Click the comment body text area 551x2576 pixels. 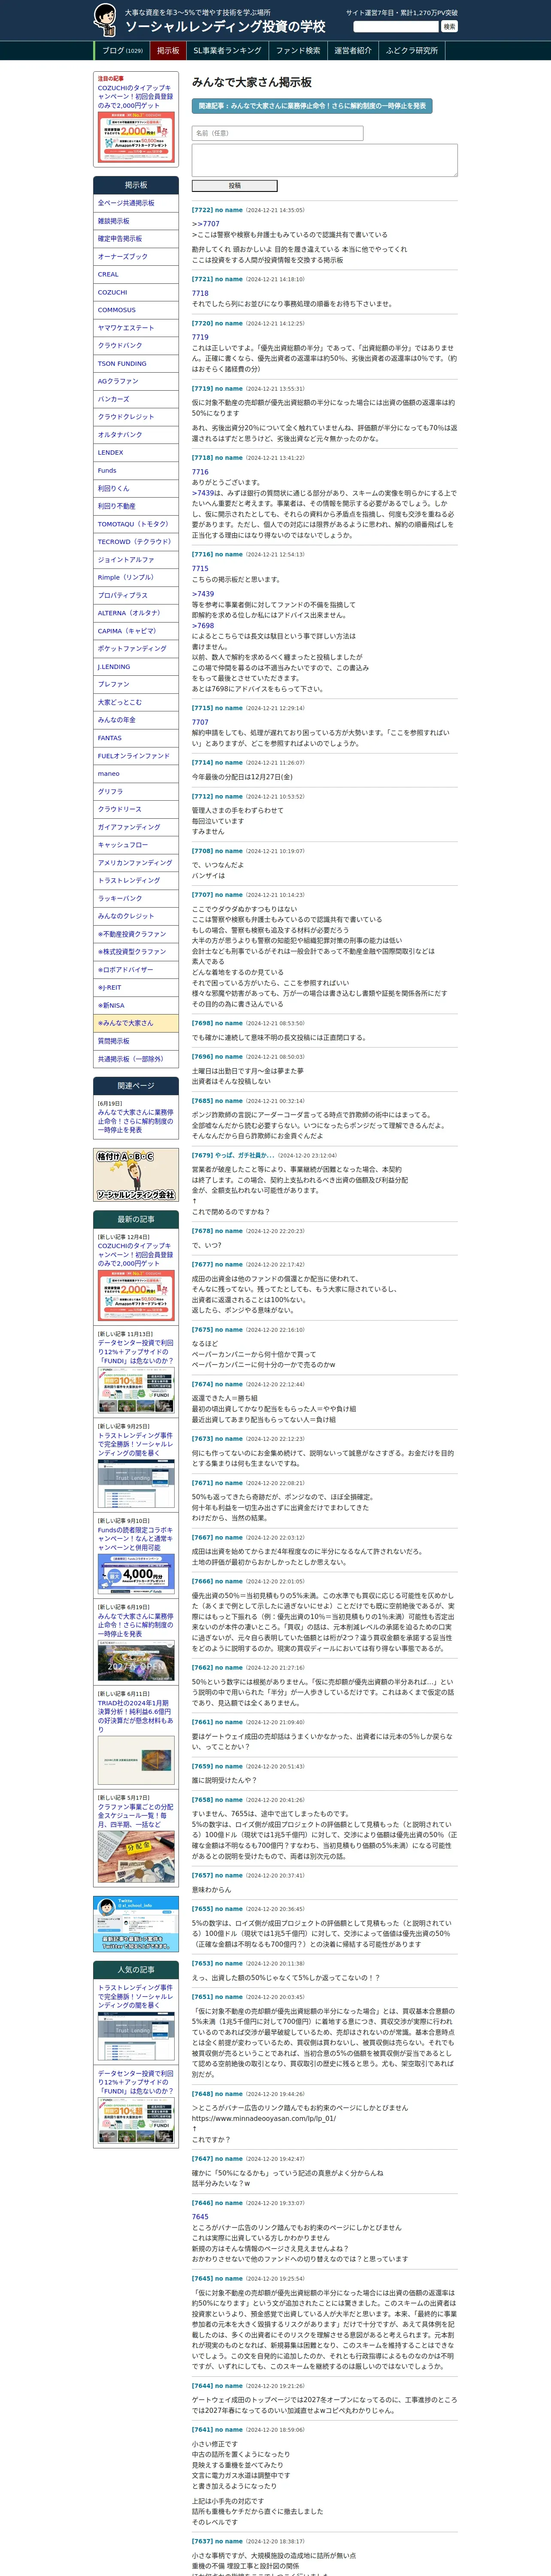pyautogui.click(x=324, y=160)
